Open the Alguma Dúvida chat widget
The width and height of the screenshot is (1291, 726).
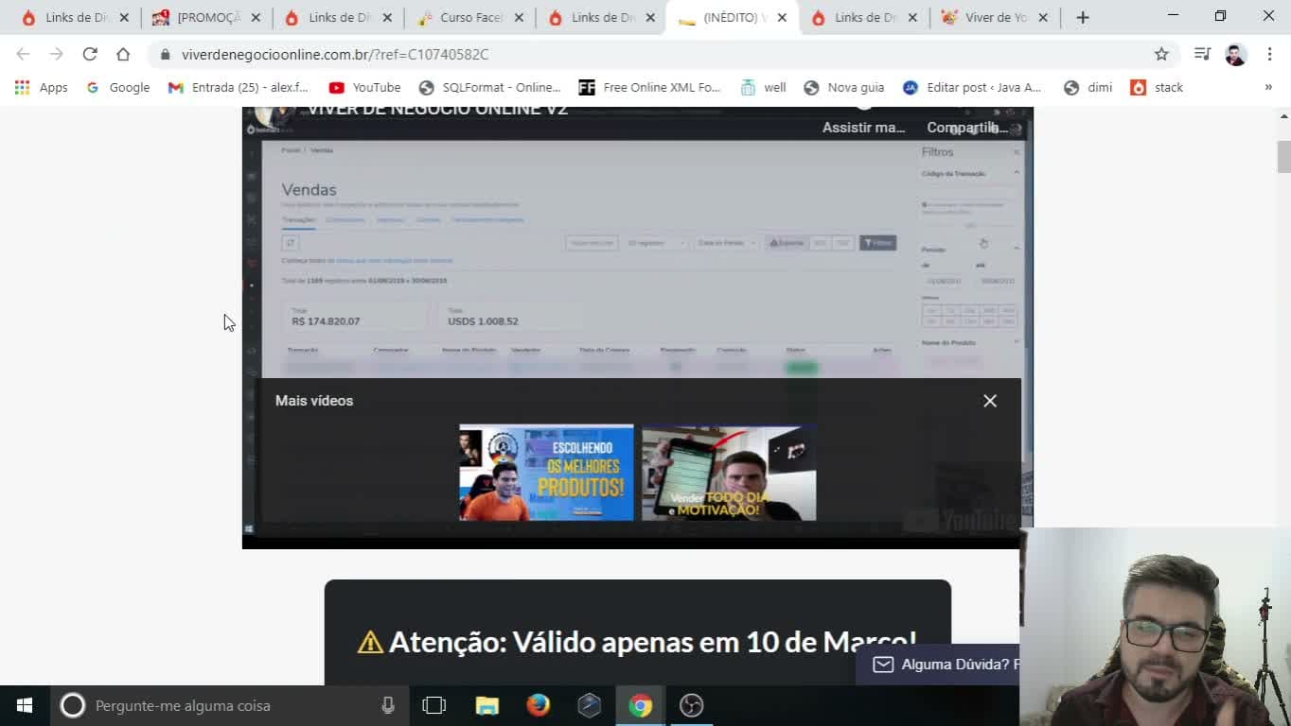937,665
